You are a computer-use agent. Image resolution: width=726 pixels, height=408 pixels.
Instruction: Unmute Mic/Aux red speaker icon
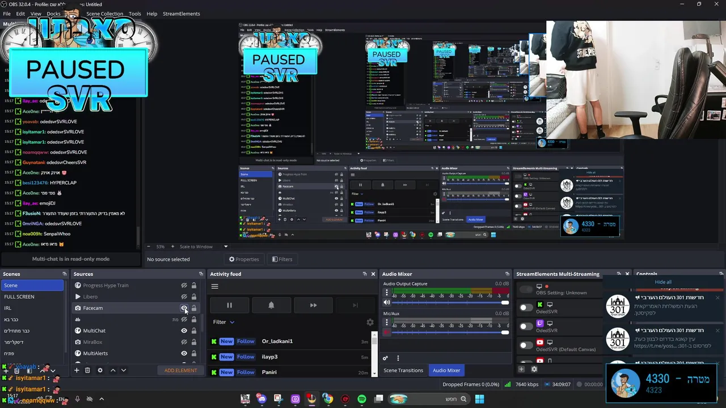tap(387, 332)
